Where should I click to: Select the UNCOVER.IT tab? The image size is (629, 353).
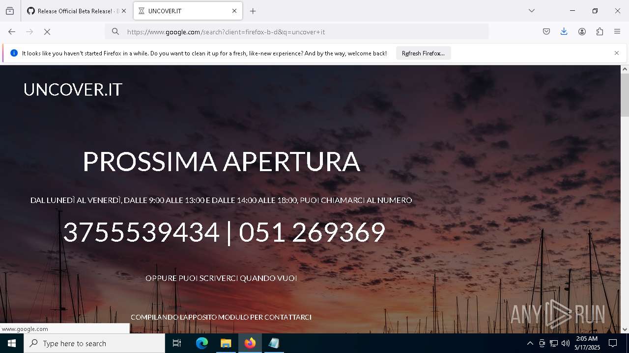[x=188, y=11]
